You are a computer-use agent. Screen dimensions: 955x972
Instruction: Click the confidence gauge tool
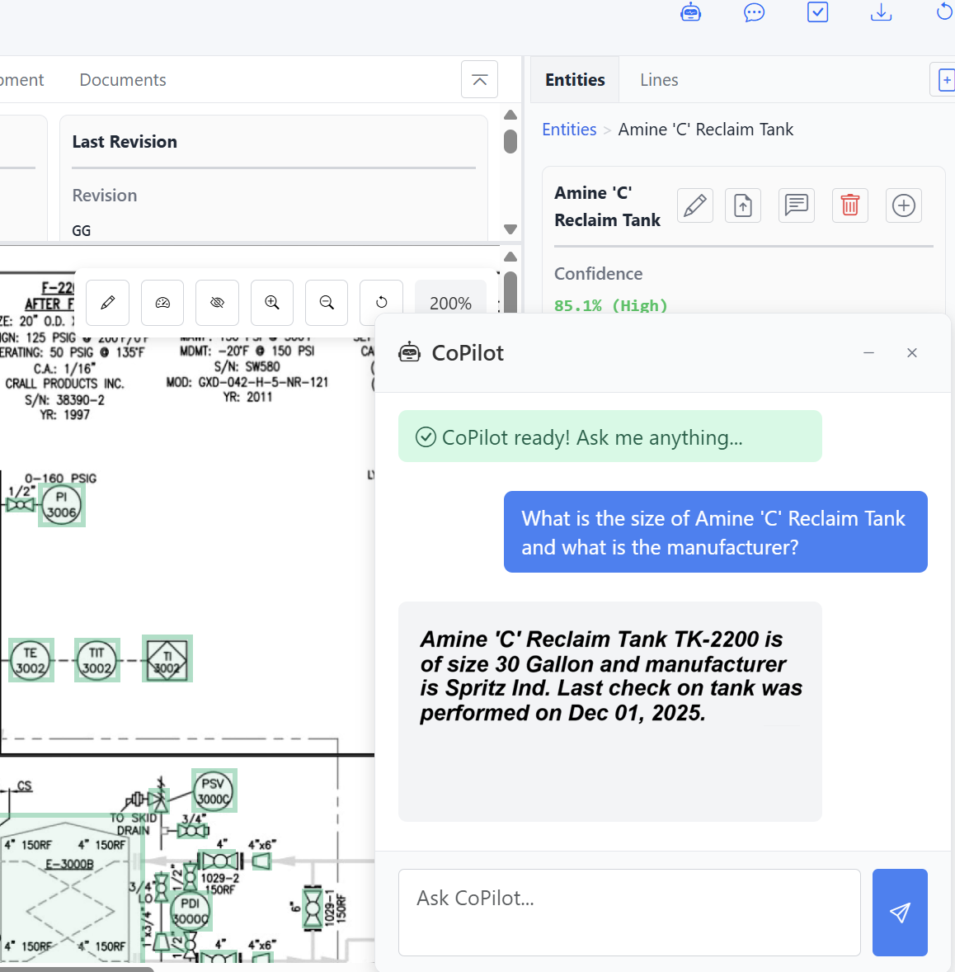coord(162,303)
